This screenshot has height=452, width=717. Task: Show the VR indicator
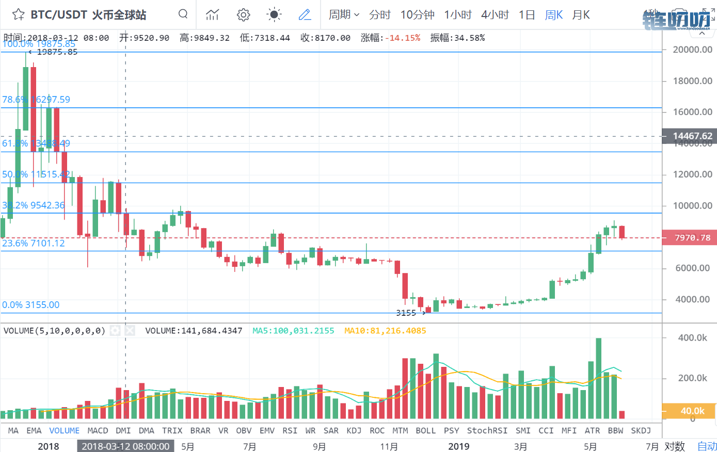(x=223, y=430)
